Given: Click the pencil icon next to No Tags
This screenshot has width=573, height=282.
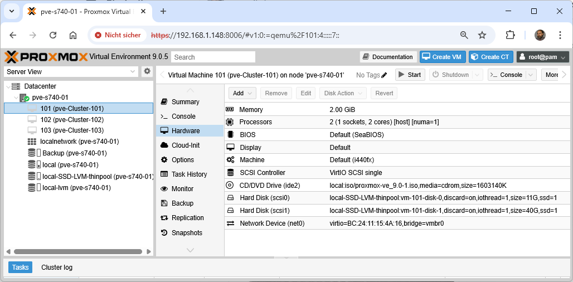Looking at the screenshot, I should 384,75.
